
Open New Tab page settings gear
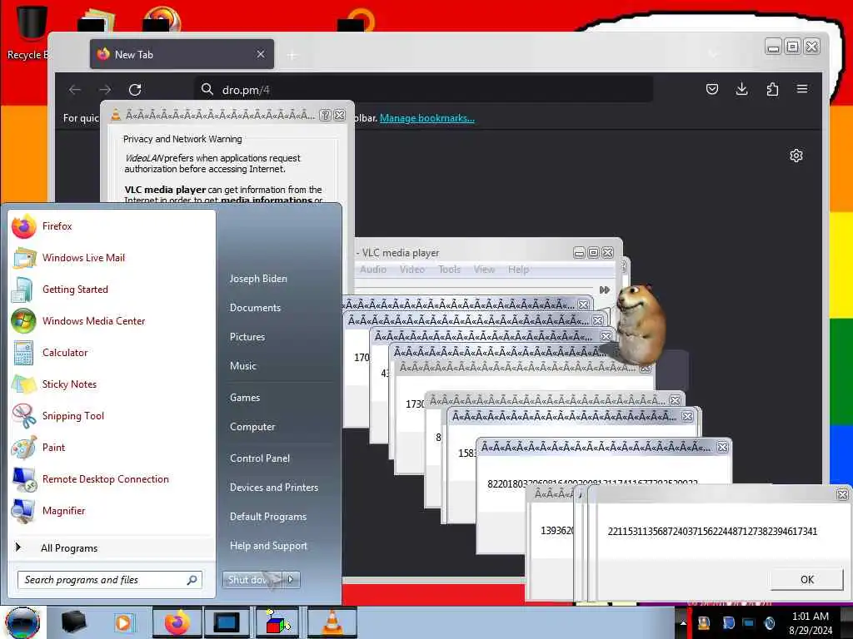[x=796, y=156]
